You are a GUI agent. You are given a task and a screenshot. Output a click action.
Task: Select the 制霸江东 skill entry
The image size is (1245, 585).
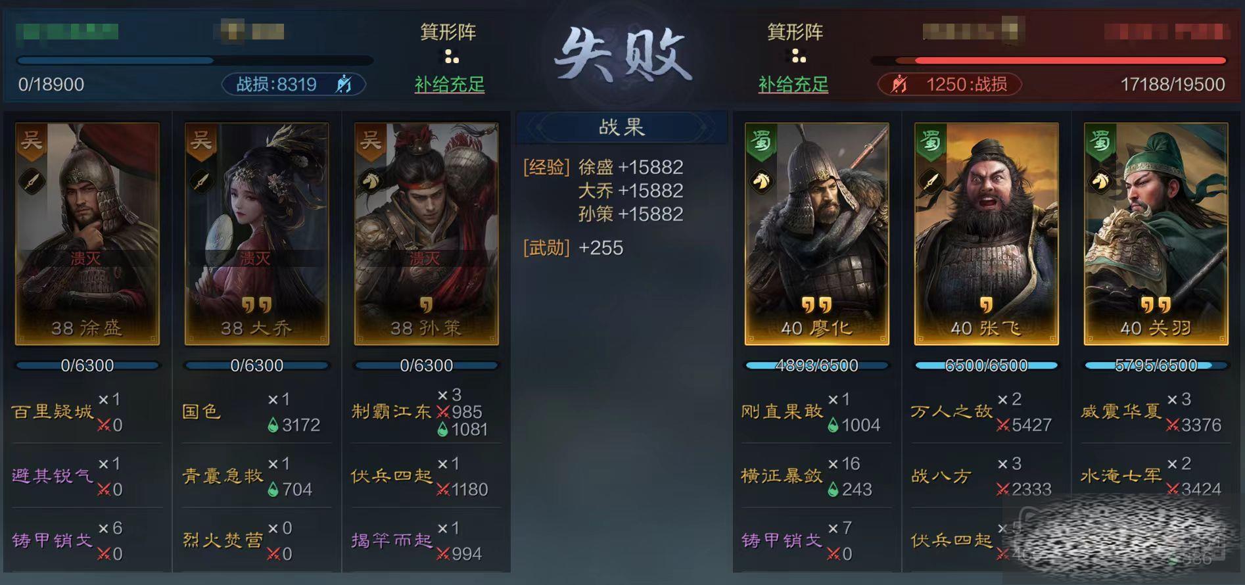click(x=391, y=412)
